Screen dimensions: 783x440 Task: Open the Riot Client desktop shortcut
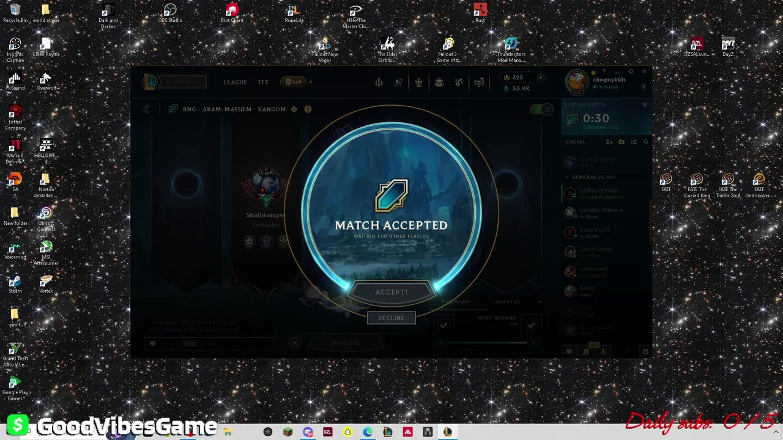click(232, 12)
